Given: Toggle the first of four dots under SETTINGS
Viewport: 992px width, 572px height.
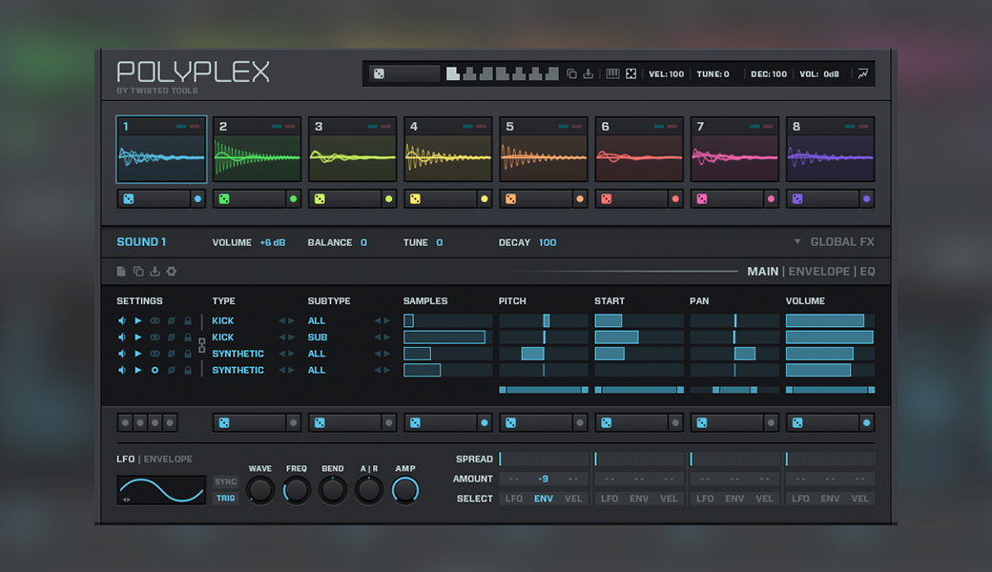Looking at the screenshot, I should (125, 423).
